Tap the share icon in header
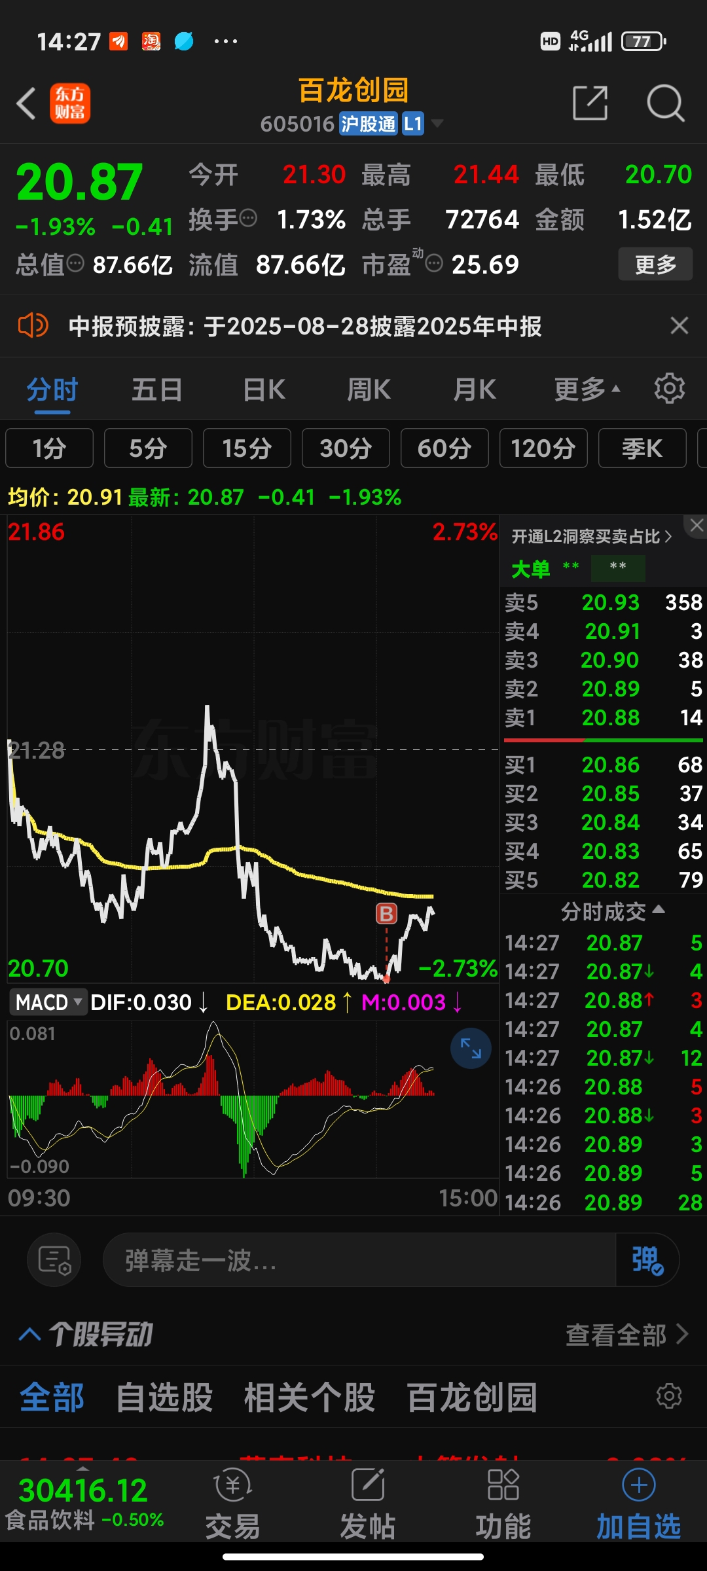Screen dimensions: 707x1571 tap(590, 103)
